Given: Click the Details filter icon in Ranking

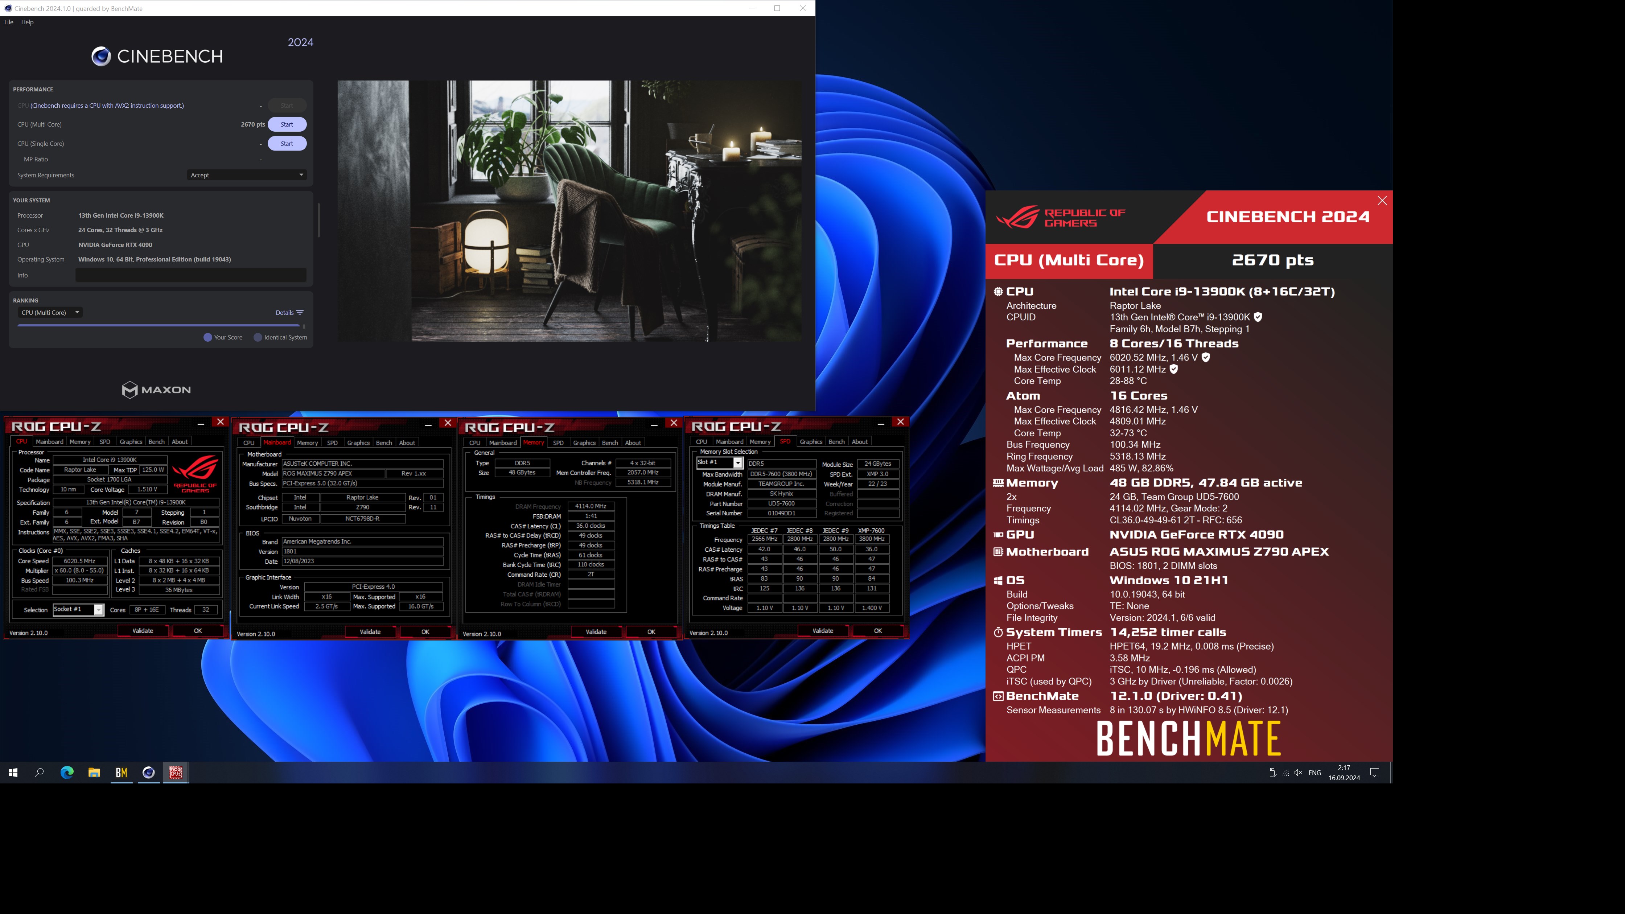Looking at the screenshot, I should (300, 313).
